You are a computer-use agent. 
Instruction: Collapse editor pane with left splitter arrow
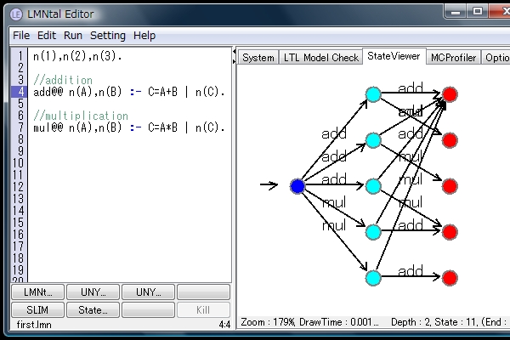pos(234,52)
